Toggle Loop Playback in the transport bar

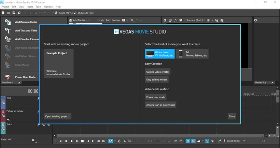[61, 141]
